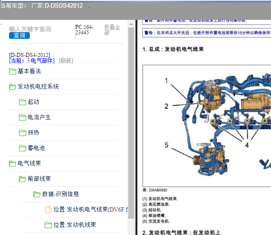This screenshot has height=235, width=271.
Task: Click legend line (1) 发动机电气线束
Action: pos(160,199)
